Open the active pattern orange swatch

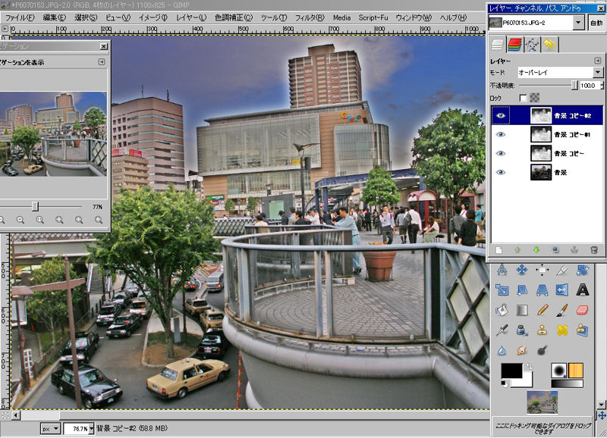(x=575, y=370)
